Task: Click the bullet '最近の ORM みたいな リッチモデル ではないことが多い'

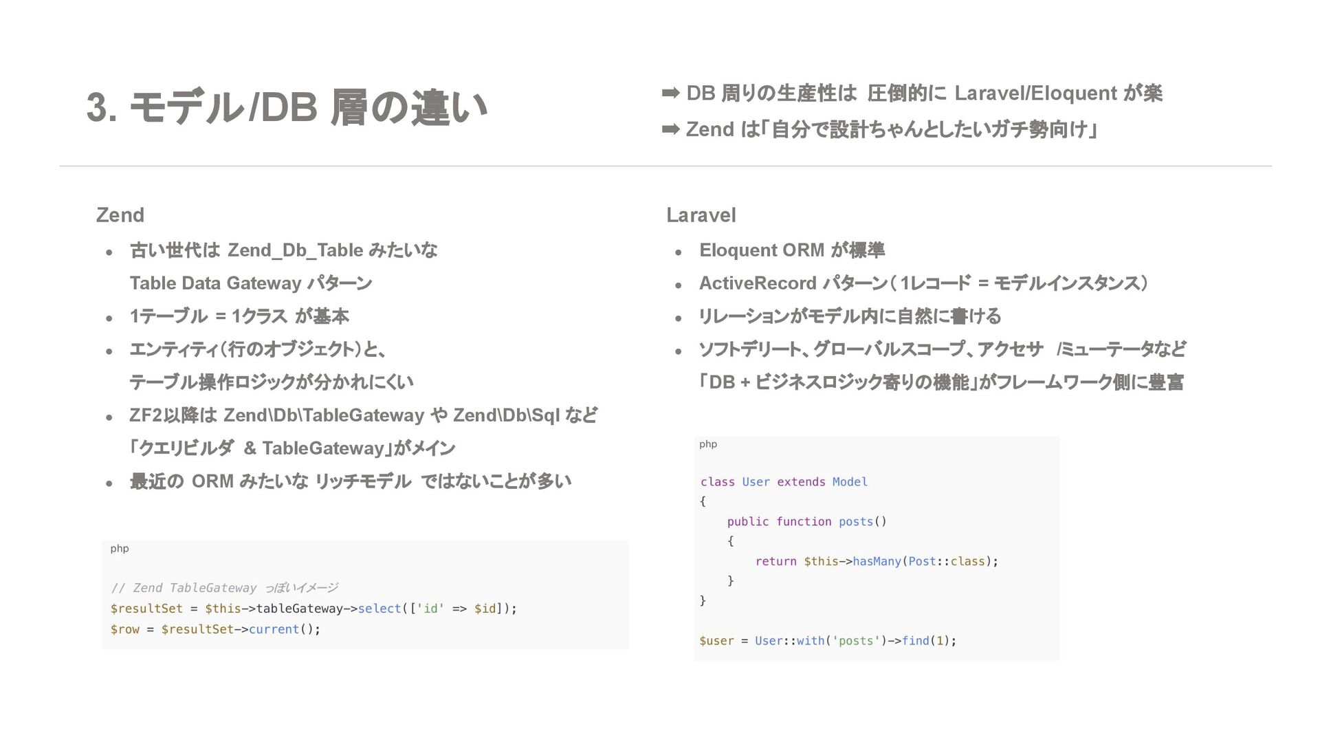Action: (x=351, y=481)
